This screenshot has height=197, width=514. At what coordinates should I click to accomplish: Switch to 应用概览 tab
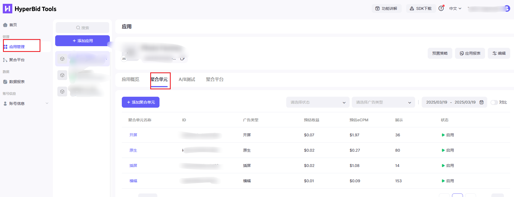pos(131,80)
